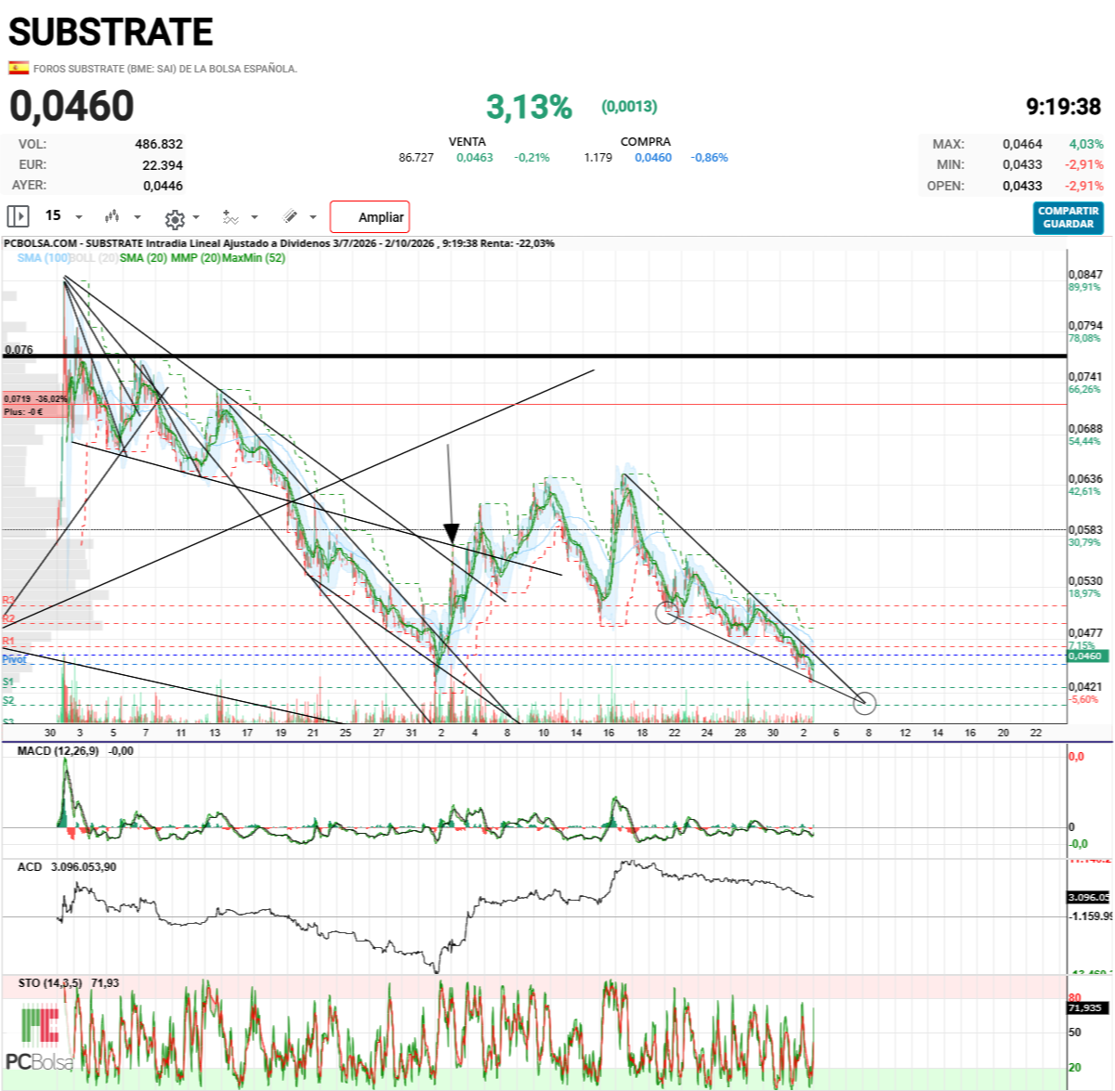
Task: Click the current price 0,0460
Action: tap(72, 106)
